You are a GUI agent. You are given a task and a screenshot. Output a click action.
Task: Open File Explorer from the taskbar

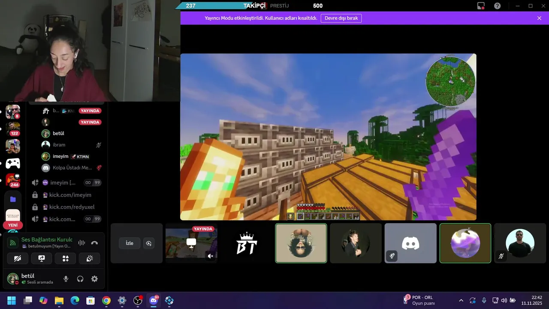pos(59,300)
